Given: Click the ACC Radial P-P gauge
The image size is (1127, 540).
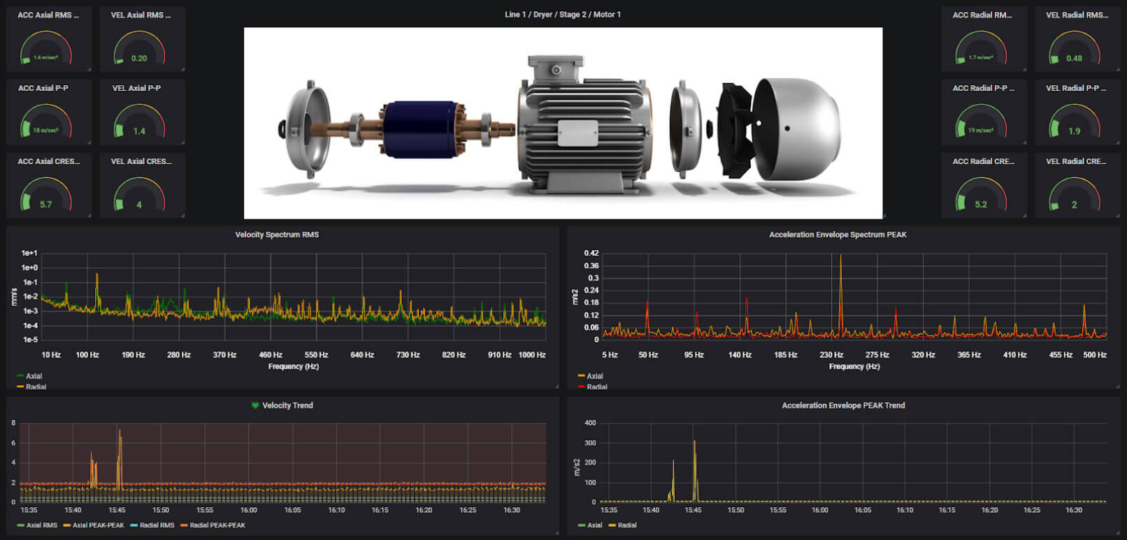Looking at the screenshot, I should 981,122.
